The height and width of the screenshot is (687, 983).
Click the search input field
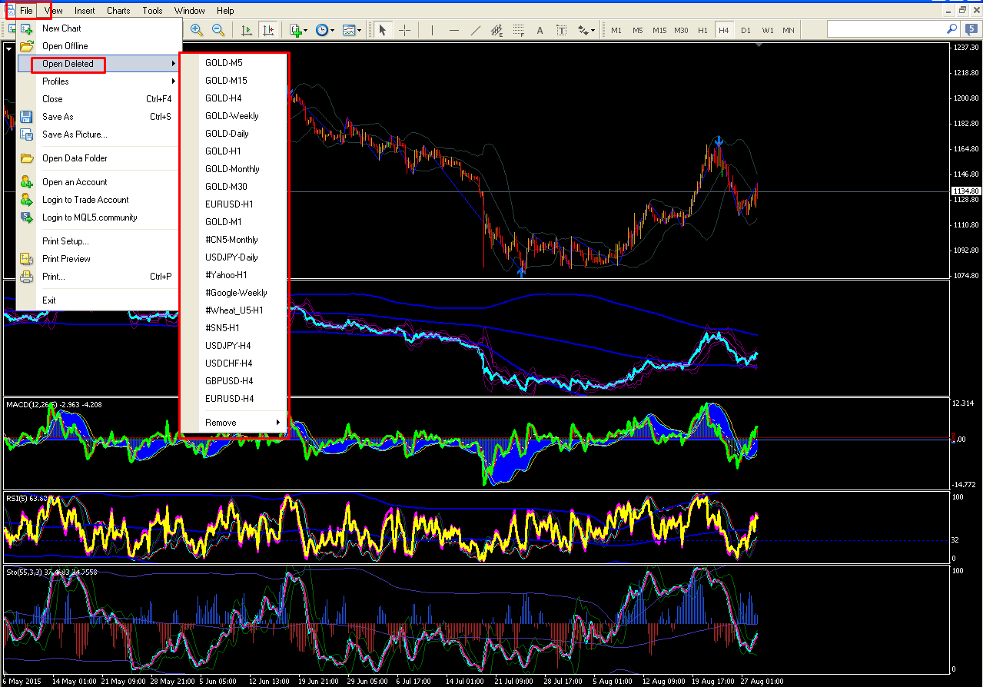884,29
